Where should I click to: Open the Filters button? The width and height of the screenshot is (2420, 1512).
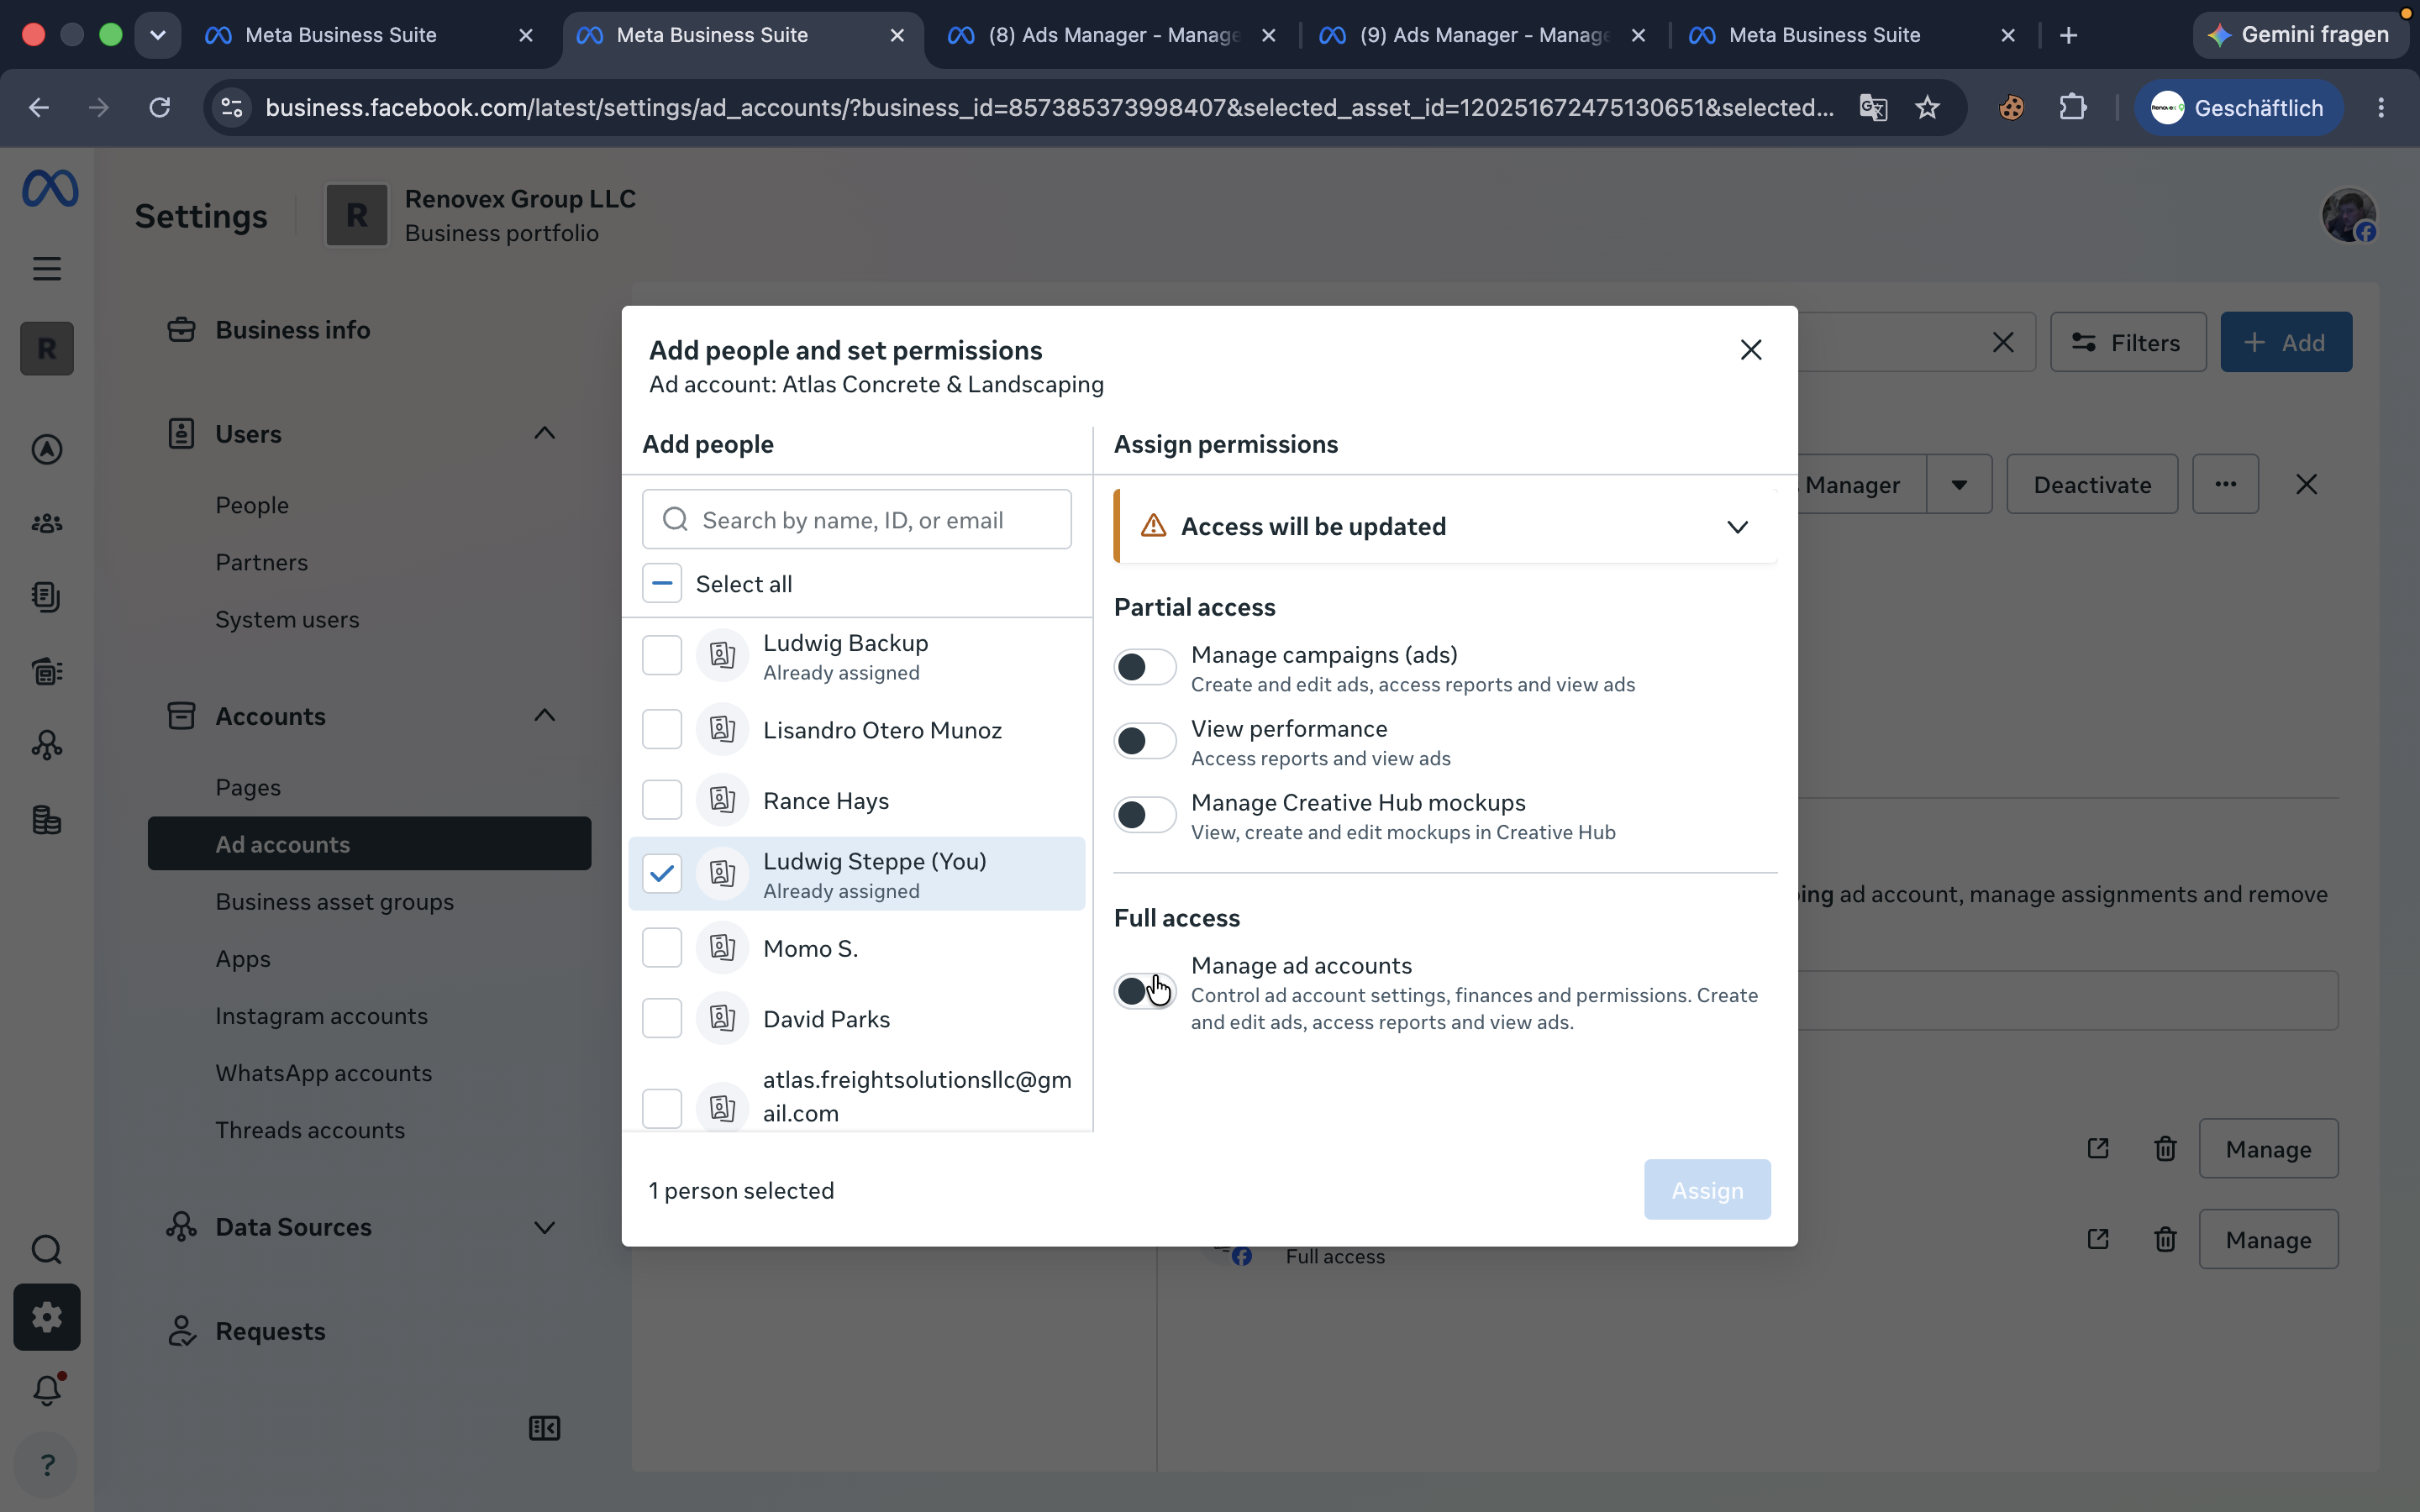click(2128, 343)
